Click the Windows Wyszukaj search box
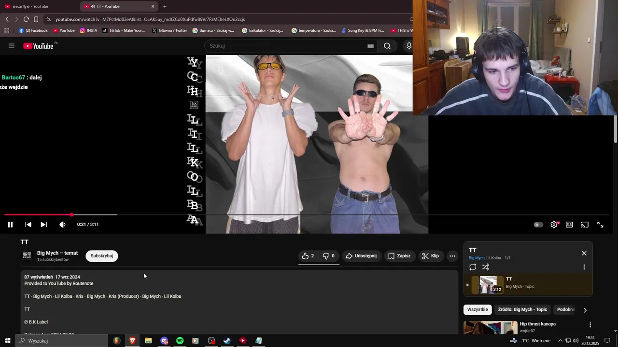The image size is (618, 347). (61, 341)
